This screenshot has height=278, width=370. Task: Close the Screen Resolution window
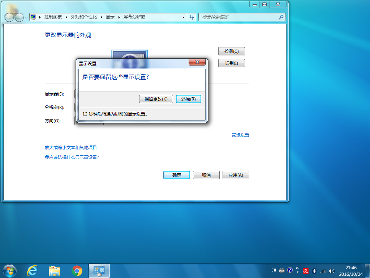[x=278, y=4]
